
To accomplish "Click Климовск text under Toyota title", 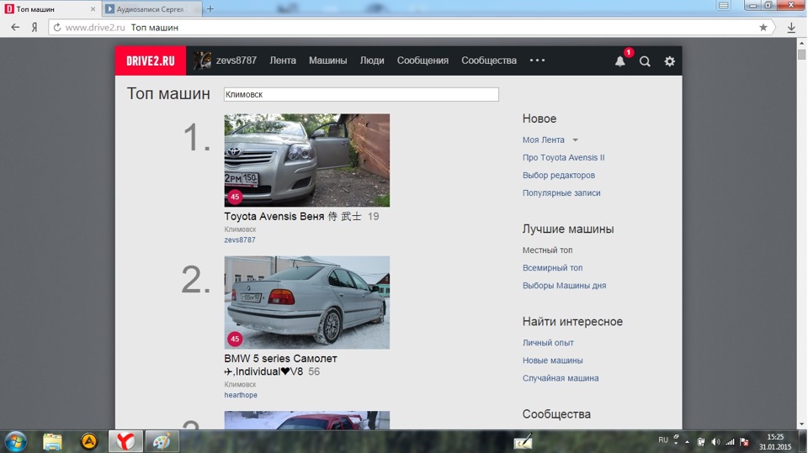I will (240, 229).
